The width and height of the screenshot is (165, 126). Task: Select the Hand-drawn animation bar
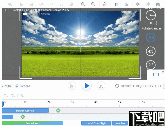(x=32, y=123)
